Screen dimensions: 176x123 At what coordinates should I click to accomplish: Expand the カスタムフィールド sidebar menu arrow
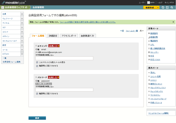coord(22,41)
